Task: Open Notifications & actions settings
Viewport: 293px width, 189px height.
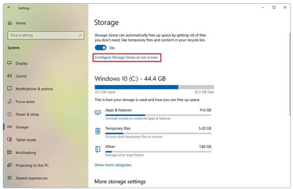Action: click(x=34, y=89)
